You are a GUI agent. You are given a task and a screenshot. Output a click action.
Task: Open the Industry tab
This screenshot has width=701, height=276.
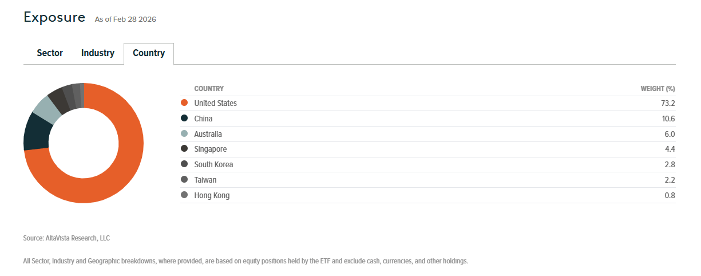(x=98, y=53)
